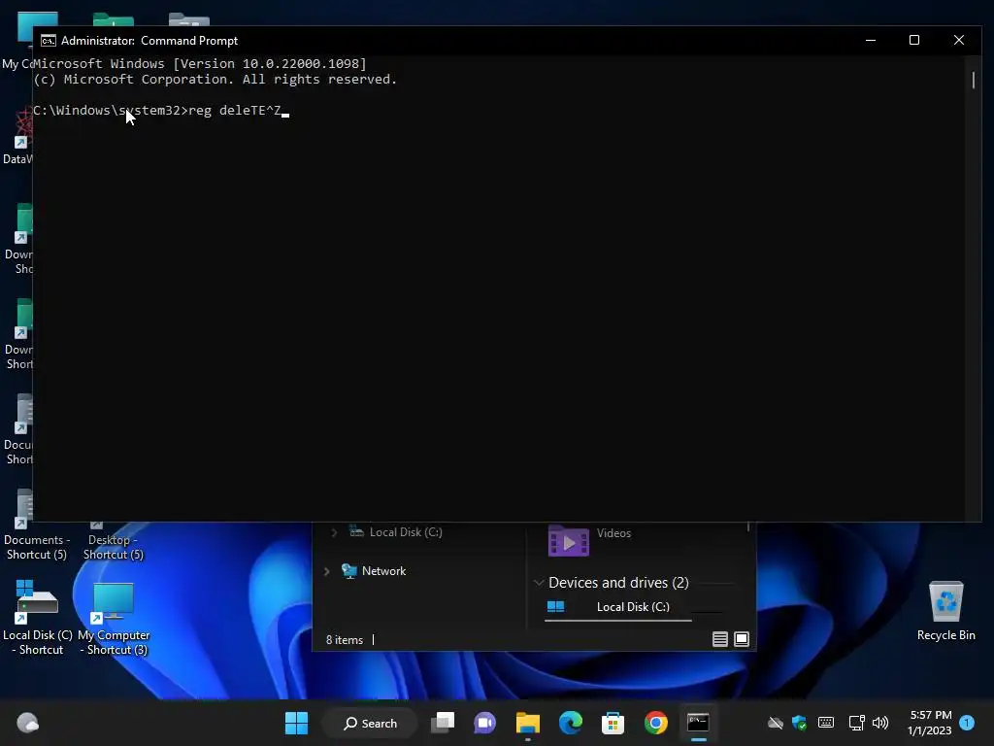Open the volume speaker tray icon
The image size is (994, 746).
click(879, 723)
